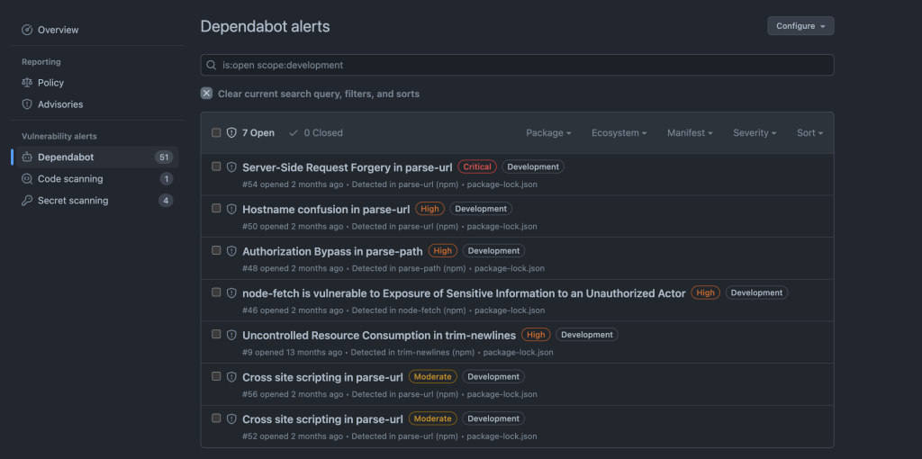Click the Code scanning icon
Image resolution: width=922 pixels, height=459 pixels.
27,179
